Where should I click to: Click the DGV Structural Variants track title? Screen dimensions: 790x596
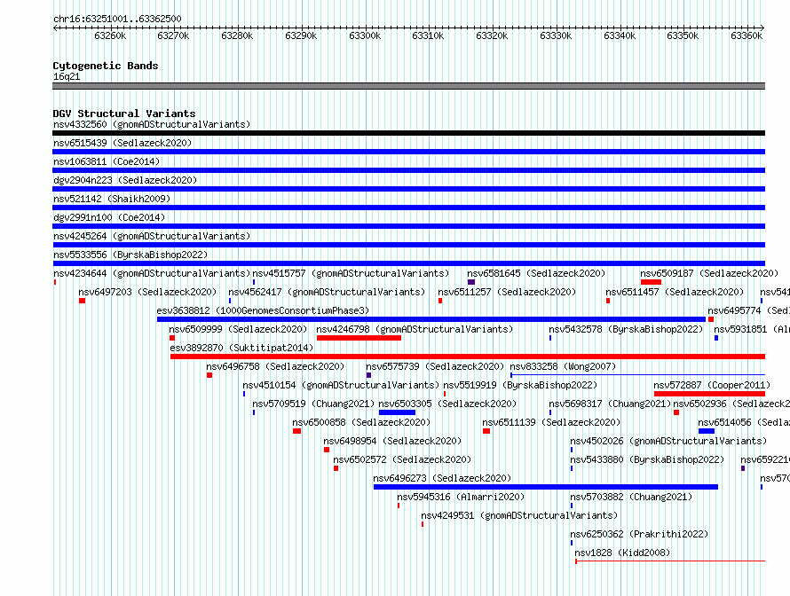(x=124, y=114)
